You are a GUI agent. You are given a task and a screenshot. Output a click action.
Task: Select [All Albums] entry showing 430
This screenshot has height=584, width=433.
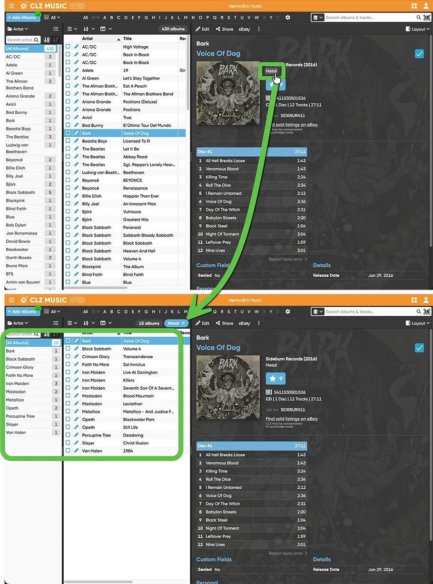coord(30,49)
